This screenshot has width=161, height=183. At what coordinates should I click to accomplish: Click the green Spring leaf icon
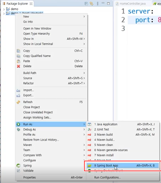(x=18, y=166)
